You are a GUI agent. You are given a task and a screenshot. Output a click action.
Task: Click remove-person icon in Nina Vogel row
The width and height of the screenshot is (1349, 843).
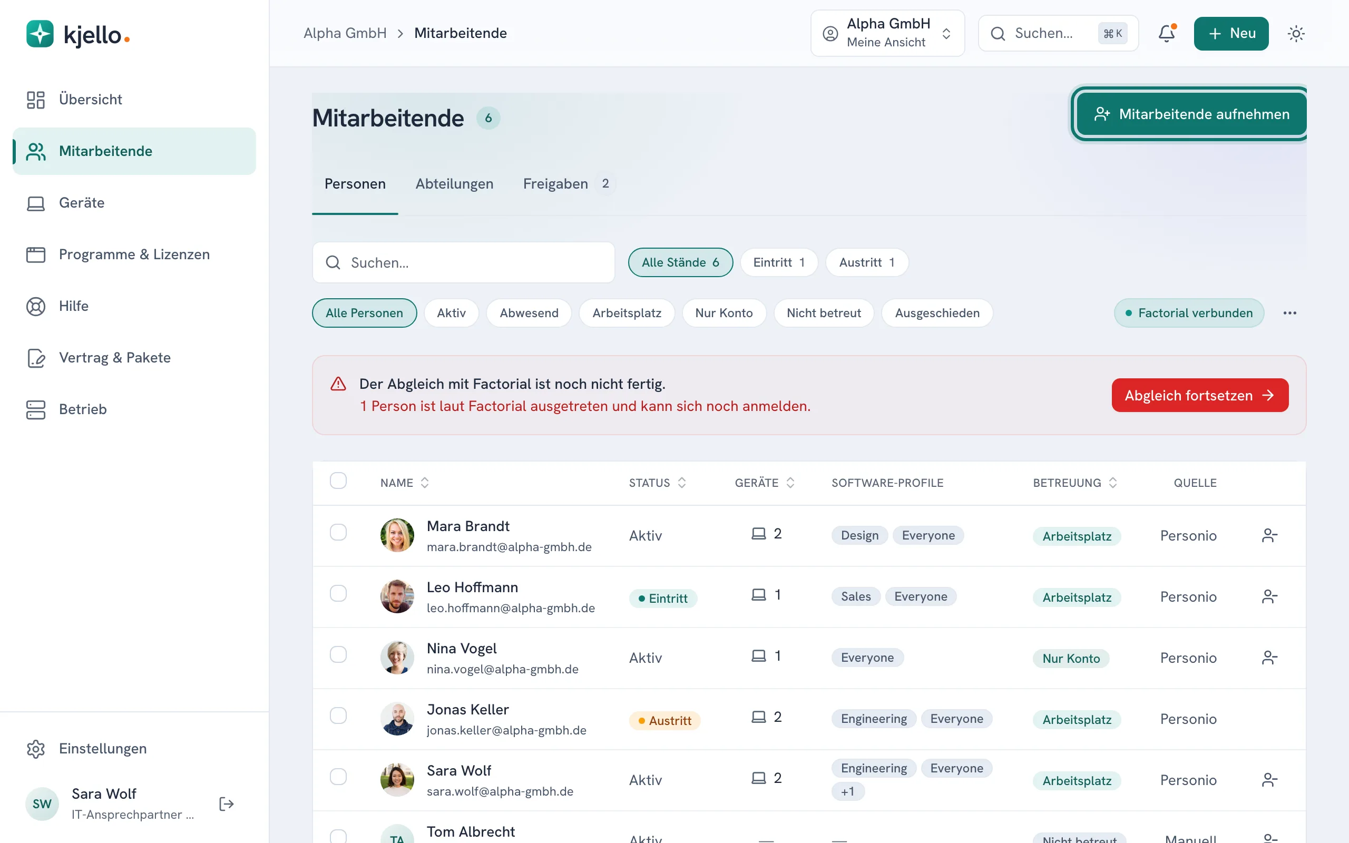[1269, 658]
